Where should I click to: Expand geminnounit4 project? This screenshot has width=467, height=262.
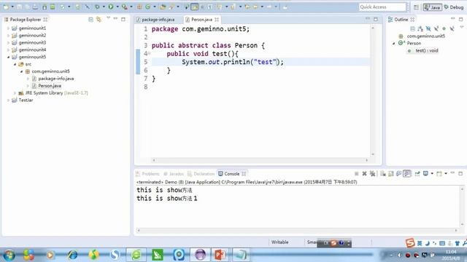pyautogui.click(x=8, y=50)
